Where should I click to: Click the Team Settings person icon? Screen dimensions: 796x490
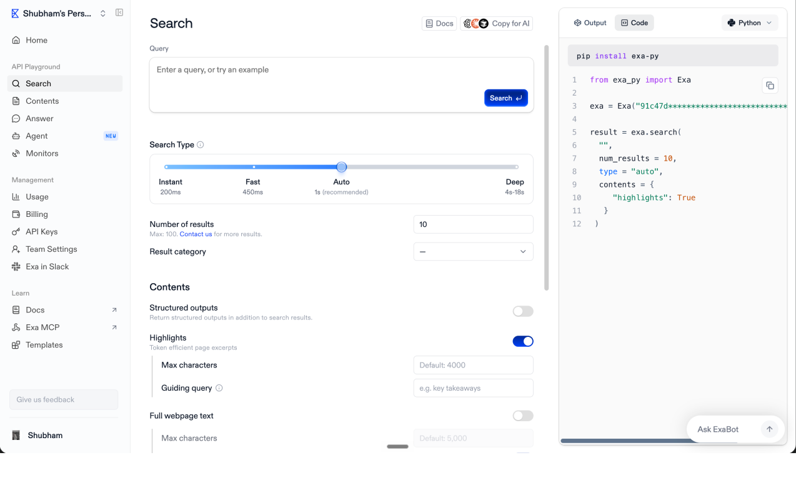[16, 249]
